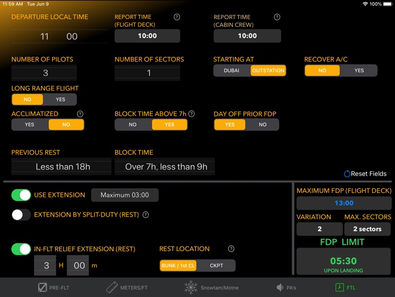
Task: Tap the status bar date Tue Jun 9
Action: (38, 4)
